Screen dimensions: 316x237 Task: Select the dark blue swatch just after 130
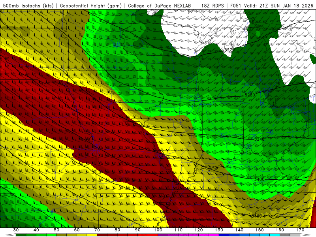(x=224, y=235)
